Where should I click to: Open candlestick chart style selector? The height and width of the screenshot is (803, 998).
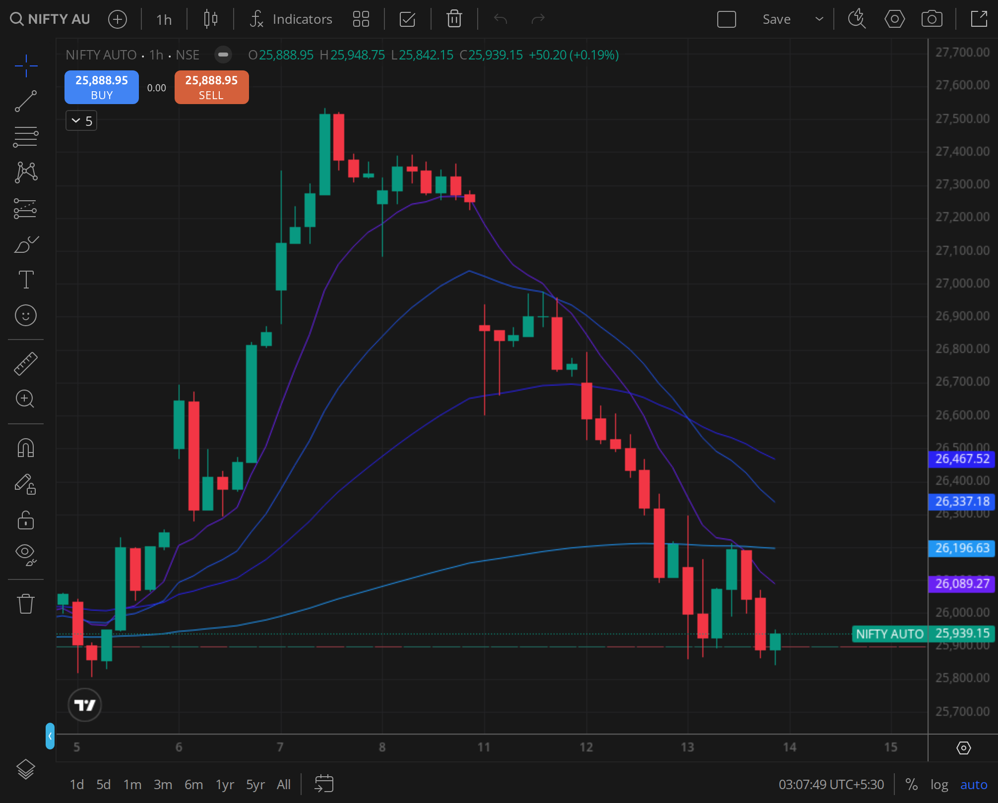[x=211, y=19]
